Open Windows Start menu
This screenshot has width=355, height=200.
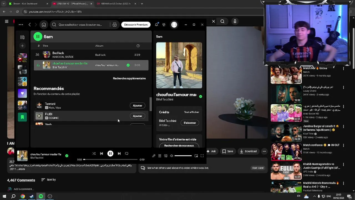pyautogui.click(x=4, y=196)
